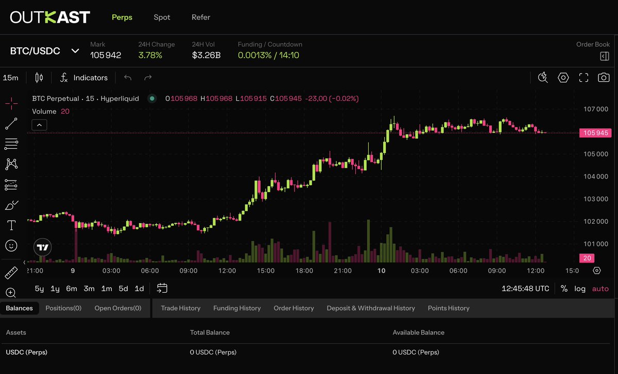Go to the Perps page
The height and width of the screenshot is (374, 618).
click(x=122, y=17)
